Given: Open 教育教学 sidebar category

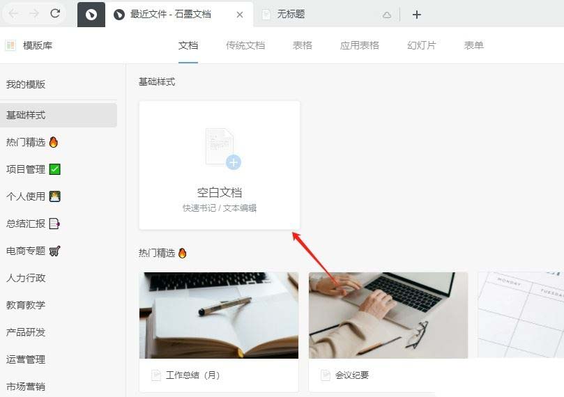Looking at the screenshot, I should tap(26, 305).
